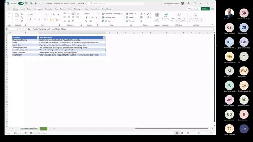
Task: Switch to Normal view in status bar
Action: coord(177,133)
